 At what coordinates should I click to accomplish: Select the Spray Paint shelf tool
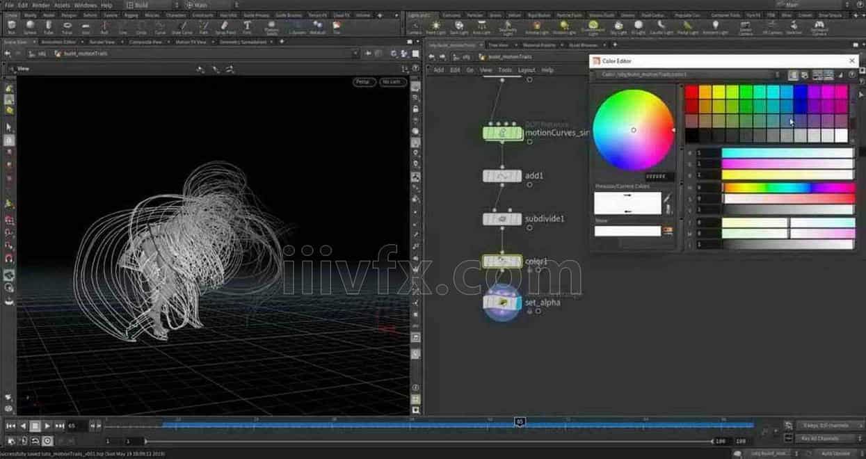point(225,27)
